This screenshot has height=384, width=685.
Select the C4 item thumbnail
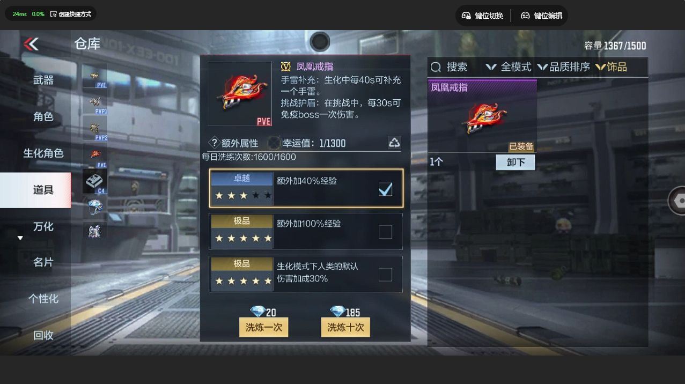[94, 181]
